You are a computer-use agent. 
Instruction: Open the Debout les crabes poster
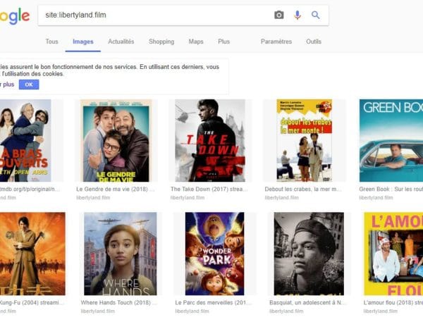[x=304, y=140]
